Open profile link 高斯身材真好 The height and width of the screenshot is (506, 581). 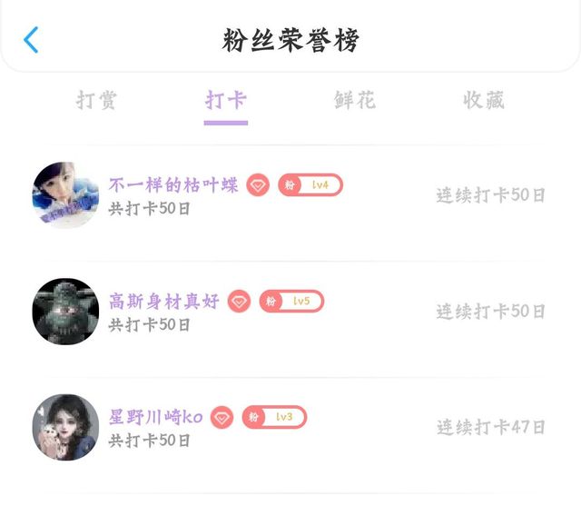[164, 302]
